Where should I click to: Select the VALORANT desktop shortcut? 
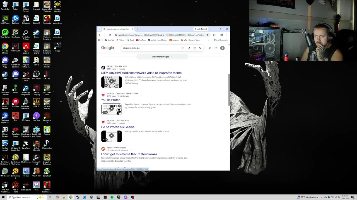[x=16, y=47]
